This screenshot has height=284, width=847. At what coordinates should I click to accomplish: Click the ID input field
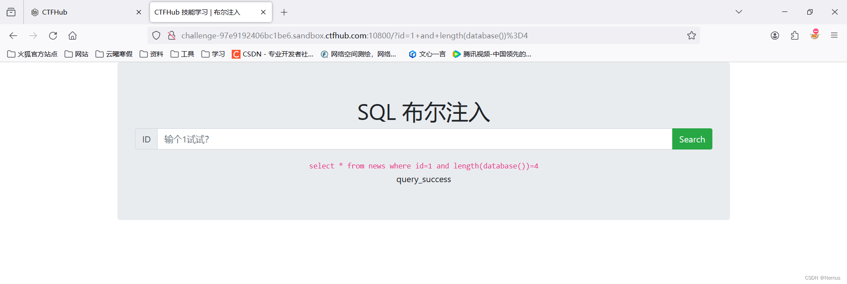coord(414,139)
